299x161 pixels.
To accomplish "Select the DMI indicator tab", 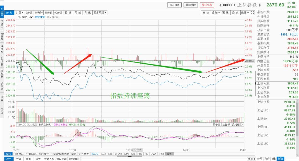I will (x=127, y=154).
